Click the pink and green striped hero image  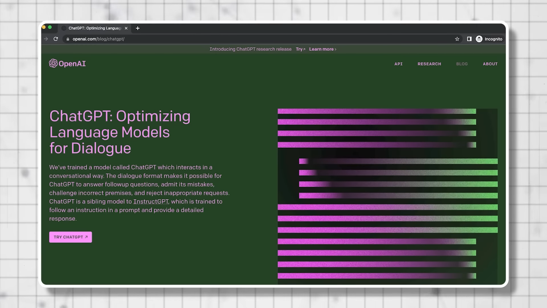(387, 196)
